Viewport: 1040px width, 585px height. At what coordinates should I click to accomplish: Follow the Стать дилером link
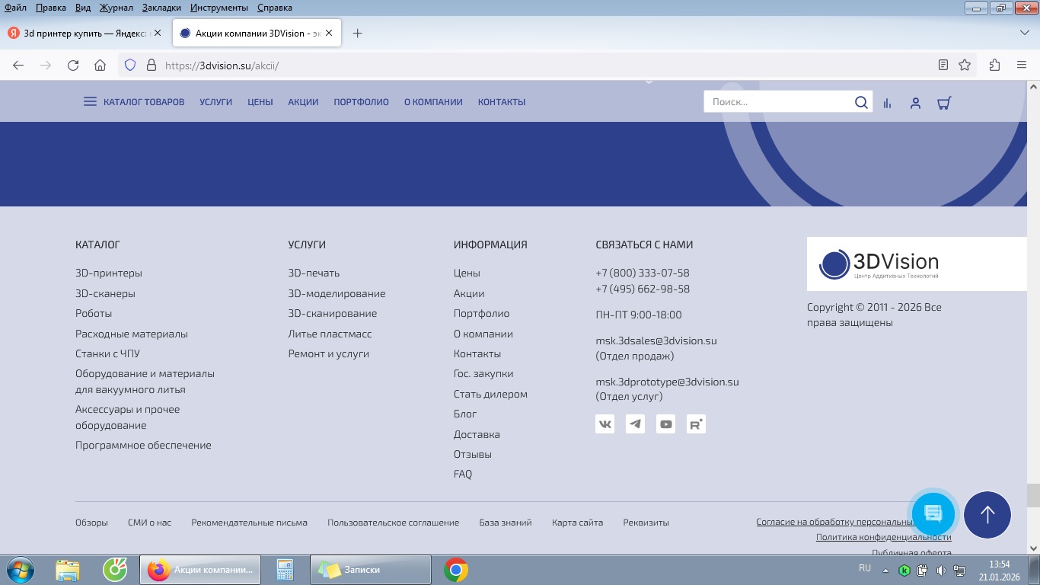490,394
